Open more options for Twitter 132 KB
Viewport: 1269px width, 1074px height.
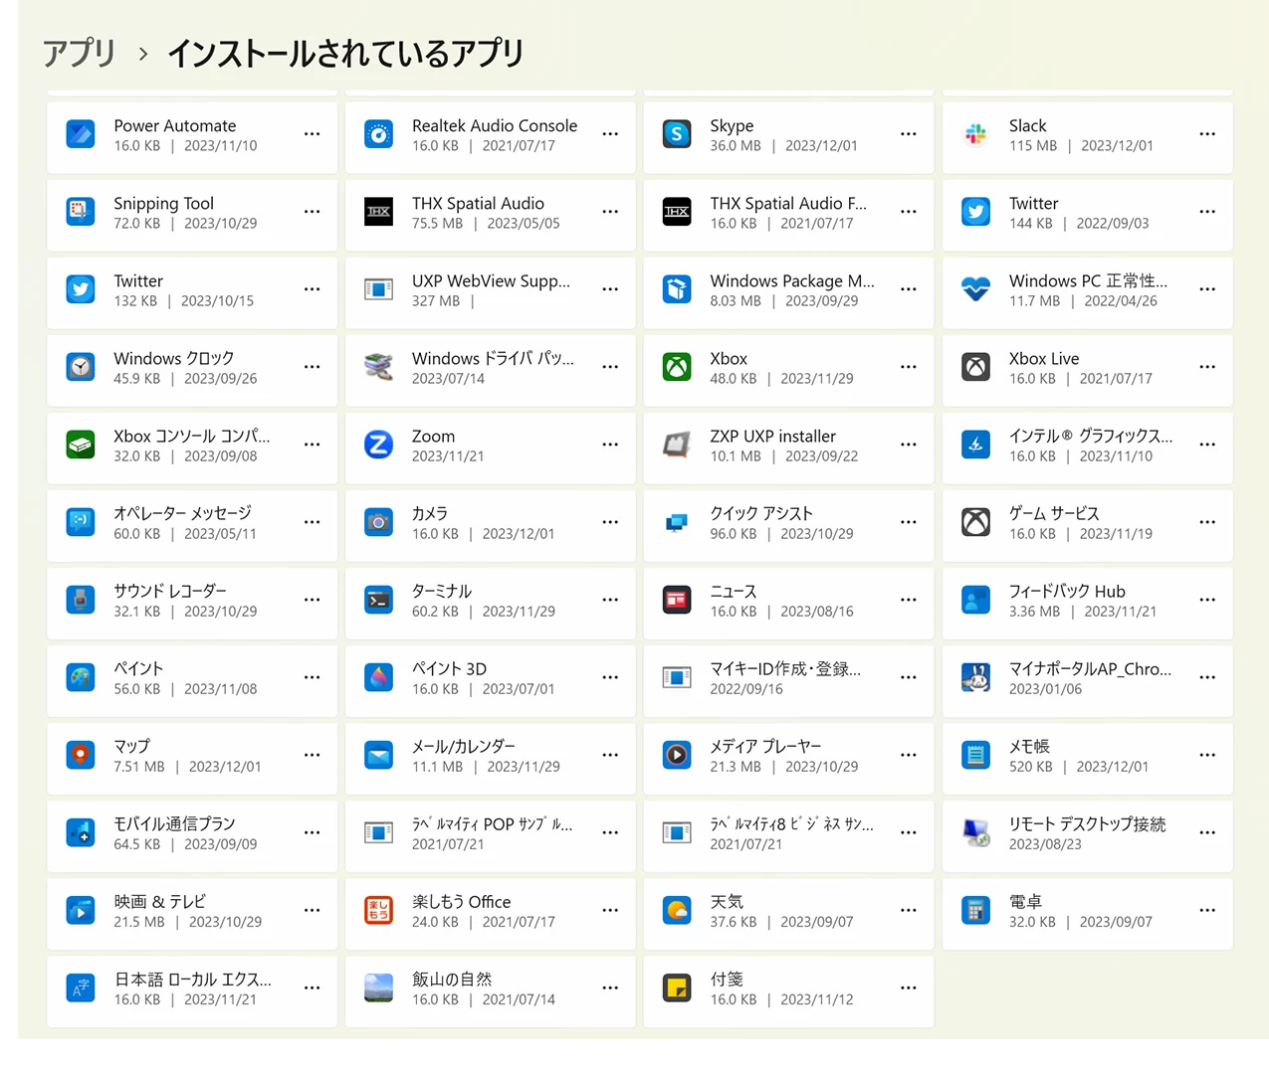(312, 289)
